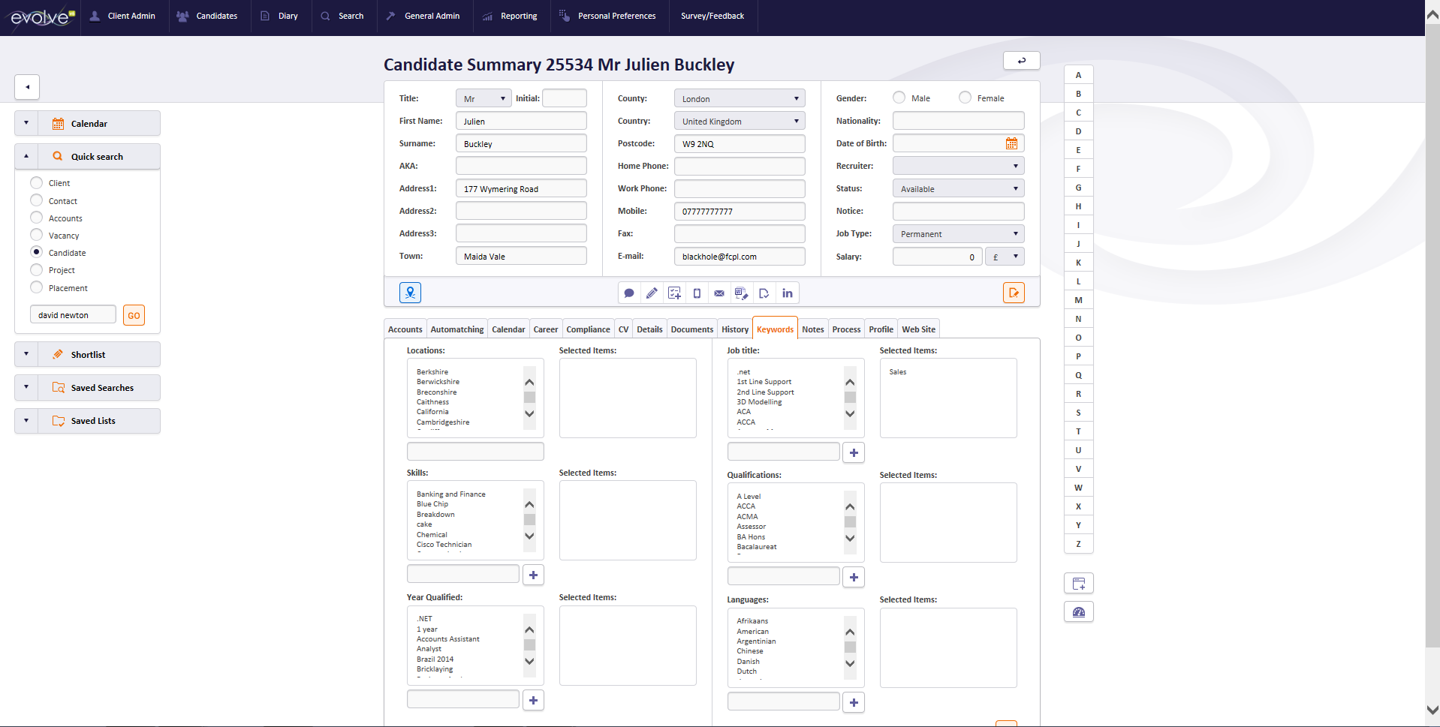Image resolution: width=1440 pixels, height=727 pixels.
Task: Select the mobile phone icon in toolbar
Action: point(697,293)
